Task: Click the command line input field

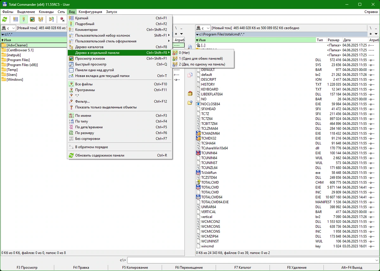Action: (x=250, y=260)
